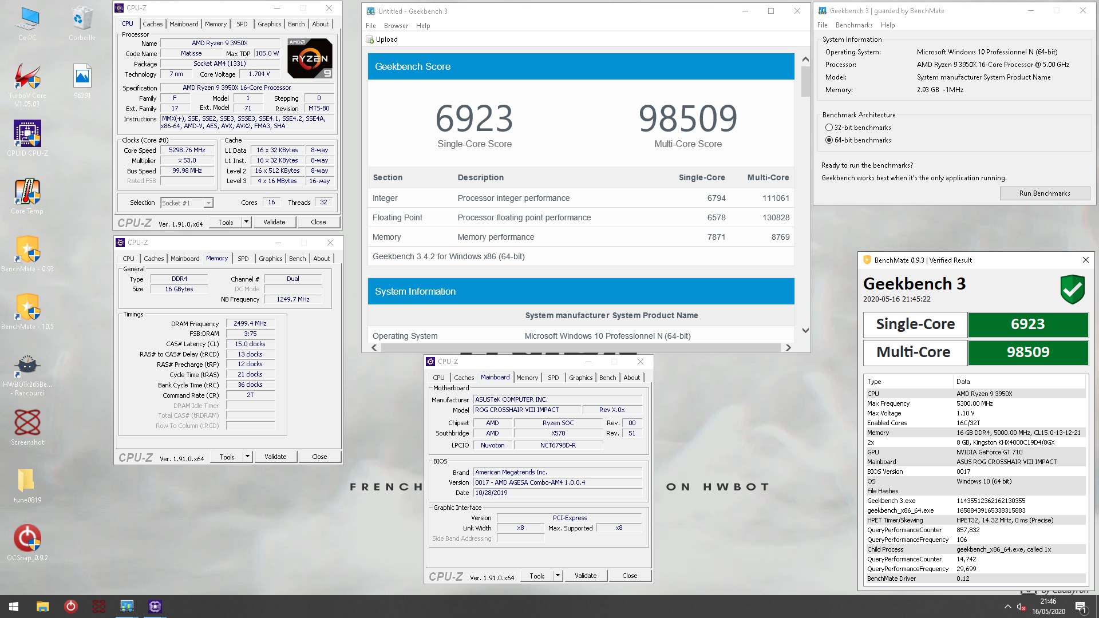Click Tools button in Mainboard CPU-Z window
This screenshot has width=1099, height=618.
click(x=537, y=576)
